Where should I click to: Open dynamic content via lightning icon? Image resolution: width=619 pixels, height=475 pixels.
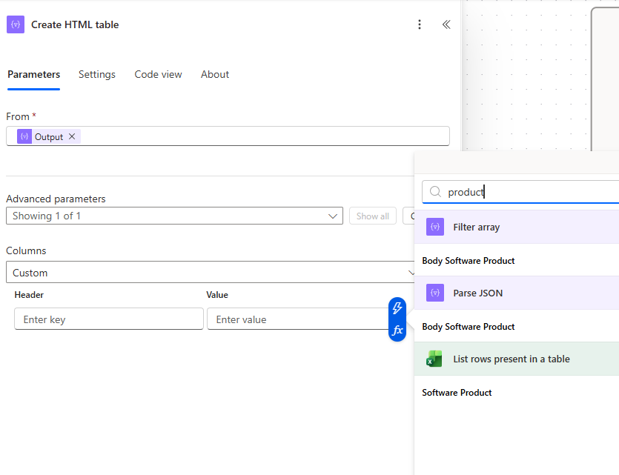[397, 308]
